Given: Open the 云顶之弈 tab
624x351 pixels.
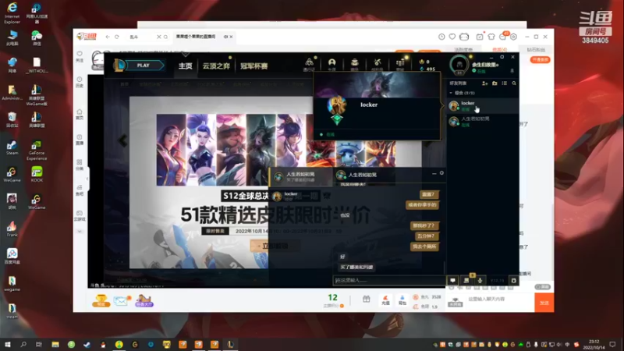Looking at the screenshot, I should click(216, 66).
